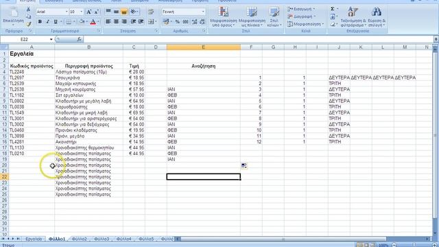This screenshot has width=439, height=247.
Task: Apply Comma Style (000) format
Action: tap(185, 21)
